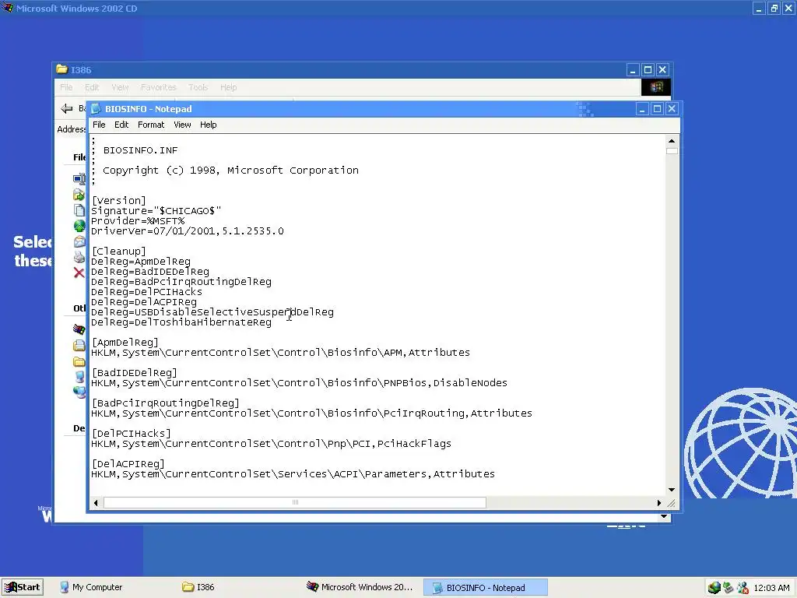Open Favorites menu in I386 window
This screenshot has width=797, height=598.
159,87
